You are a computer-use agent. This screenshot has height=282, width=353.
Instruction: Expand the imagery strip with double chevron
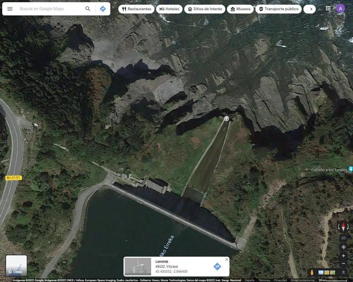(343, 272)
